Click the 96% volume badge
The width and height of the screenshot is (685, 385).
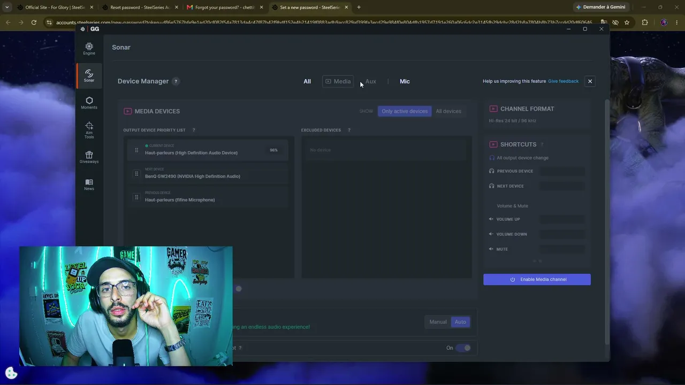[x=273, y=150]
